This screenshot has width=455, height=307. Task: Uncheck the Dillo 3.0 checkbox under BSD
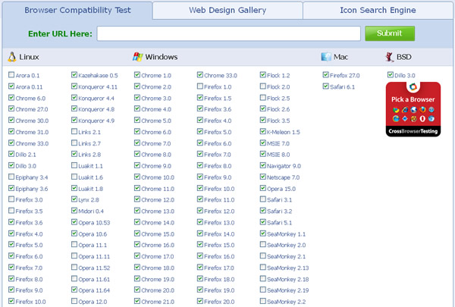390,76
